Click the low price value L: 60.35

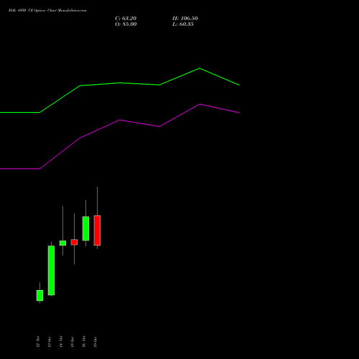point(183,24)
